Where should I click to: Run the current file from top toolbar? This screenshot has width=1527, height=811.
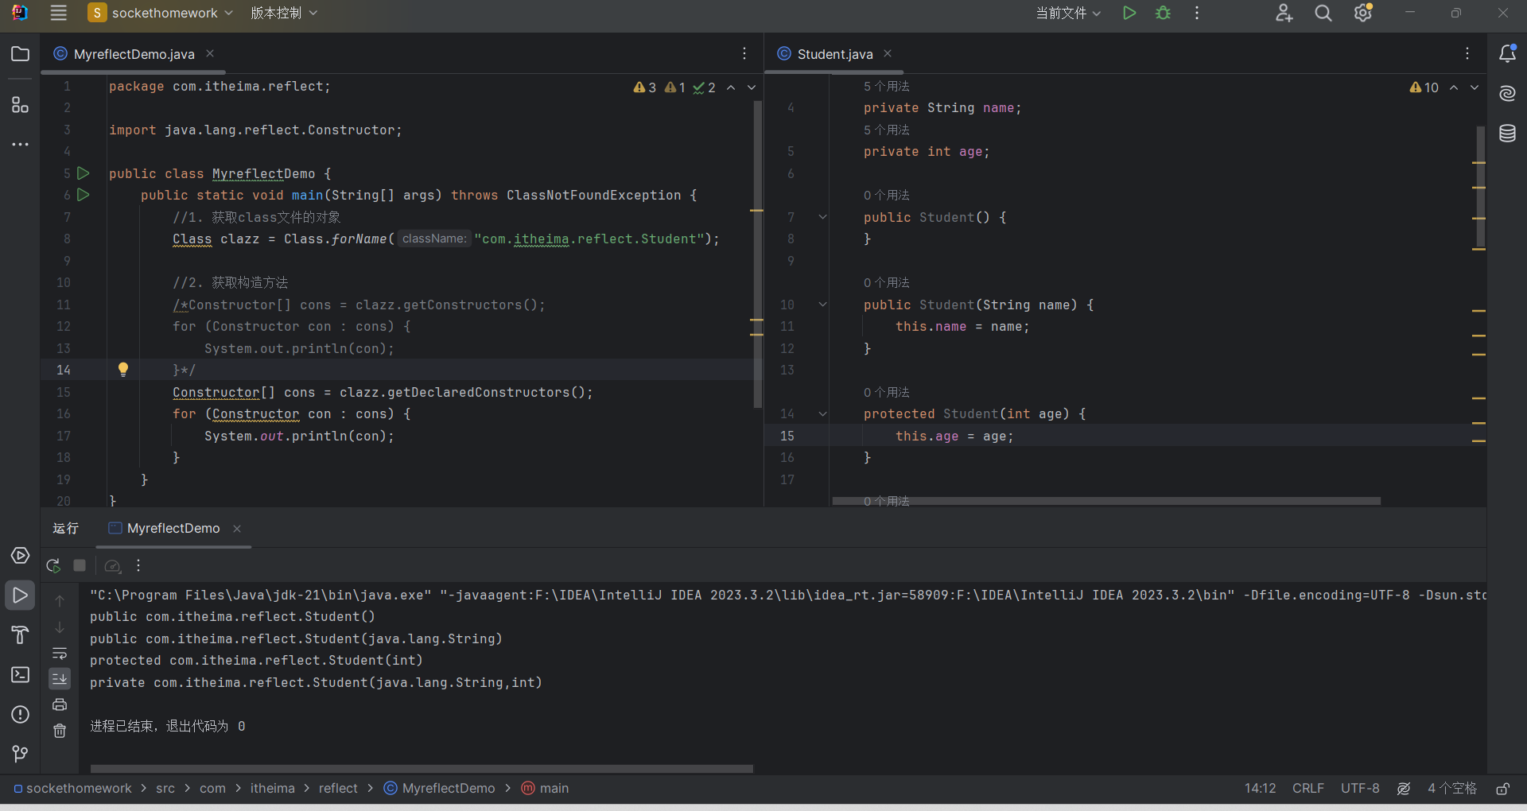[1129, 13]
